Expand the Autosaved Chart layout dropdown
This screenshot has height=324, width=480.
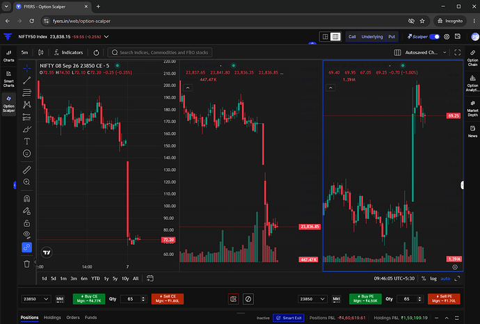(425, 53)
